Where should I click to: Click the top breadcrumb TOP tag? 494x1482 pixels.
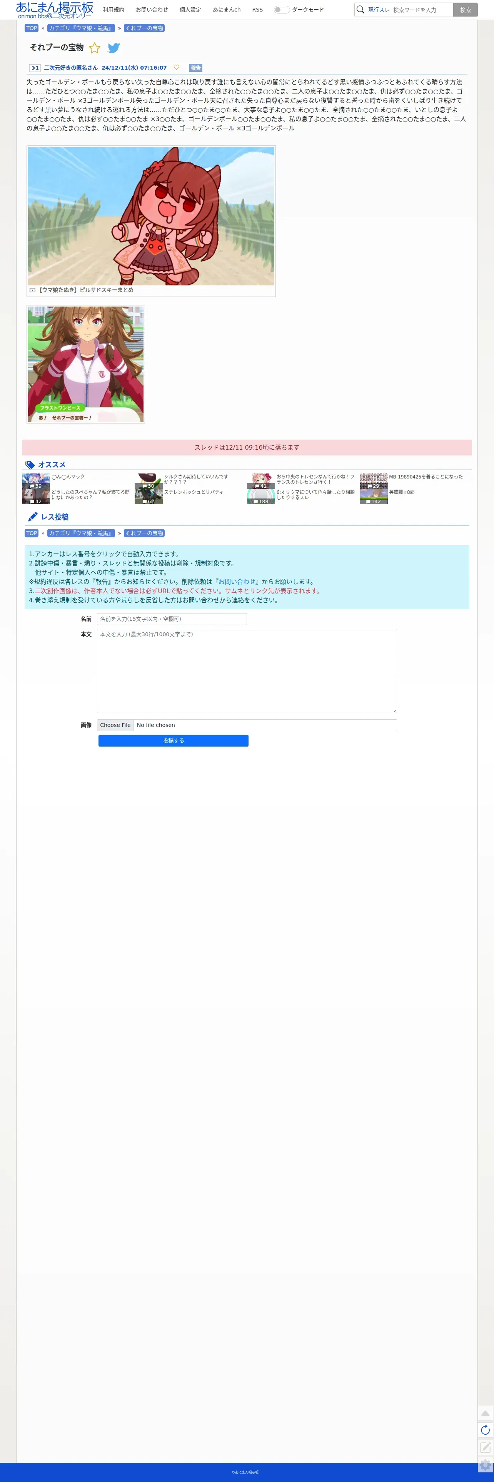click(32, 28)
